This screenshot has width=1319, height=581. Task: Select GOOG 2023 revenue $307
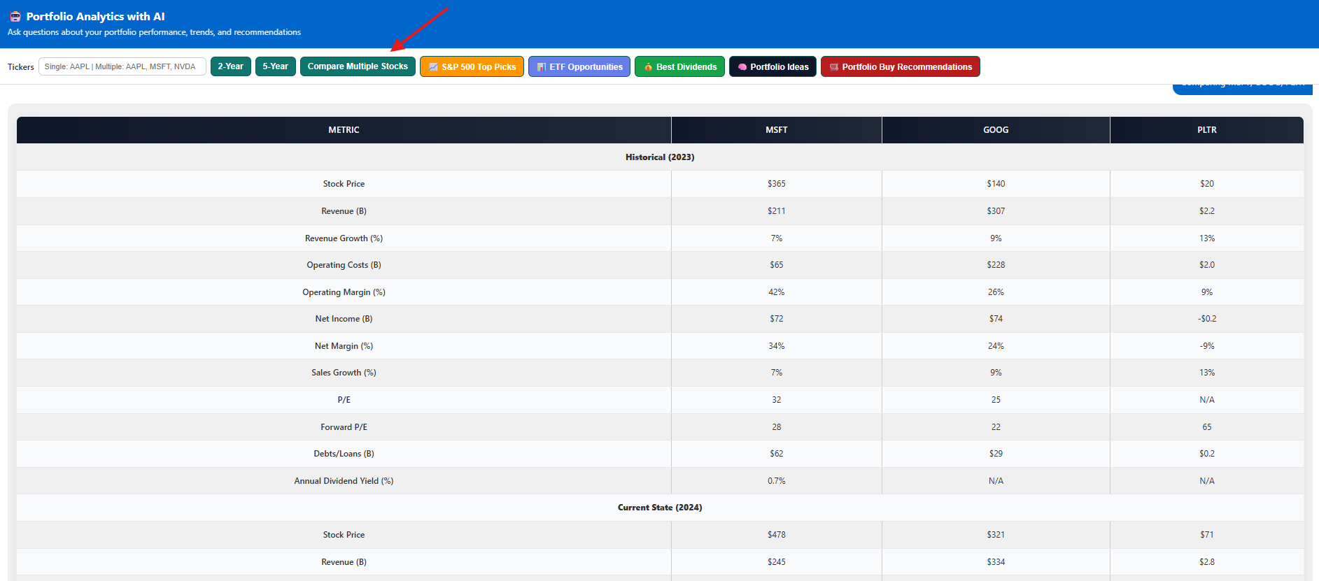(996, 211)
